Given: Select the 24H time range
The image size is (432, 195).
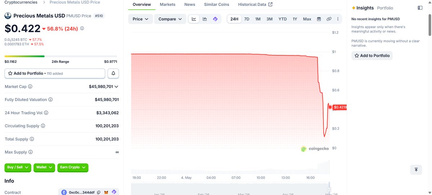Looking at the screenshot, I should [x=234, y=19].
